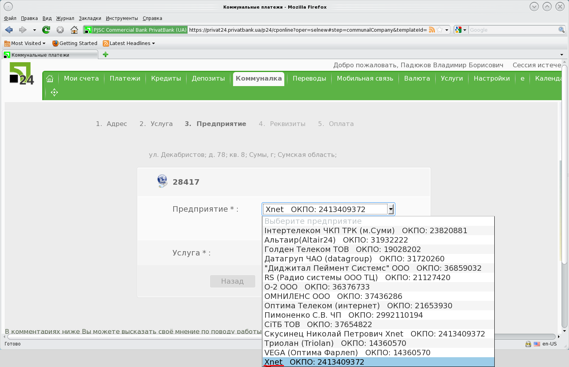Screen dimensions: 569x367
Task: Click the browser Forward arrow button
Action: tap(23, 30)
